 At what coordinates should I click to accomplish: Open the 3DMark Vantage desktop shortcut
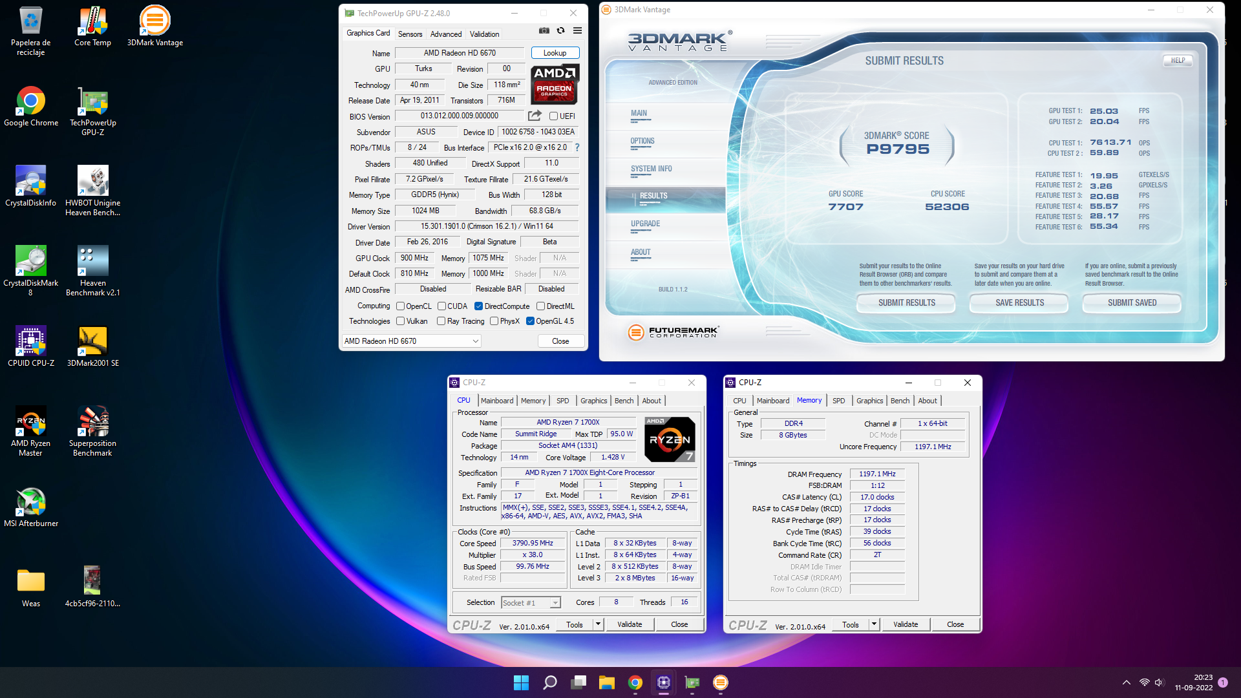coord(155,26)
